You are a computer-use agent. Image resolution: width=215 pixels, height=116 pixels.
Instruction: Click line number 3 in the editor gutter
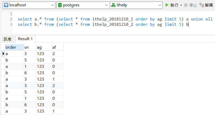(x=11, y=24)
